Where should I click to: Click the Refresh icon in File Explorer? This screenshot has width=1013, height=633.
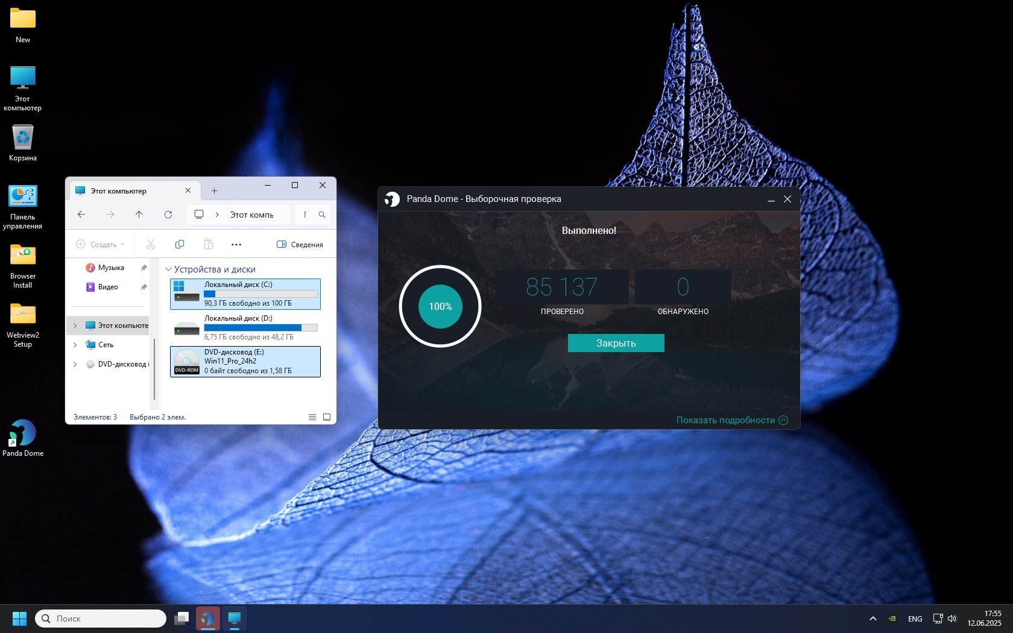(x=168, y=215)
